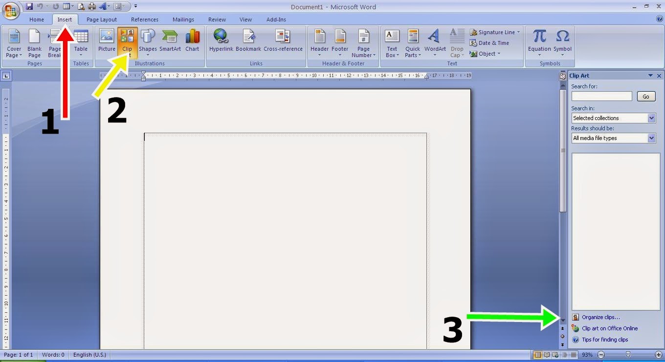Jump to next page using double down arrow
The image size is (665, 362).
[x=563, y=345]
